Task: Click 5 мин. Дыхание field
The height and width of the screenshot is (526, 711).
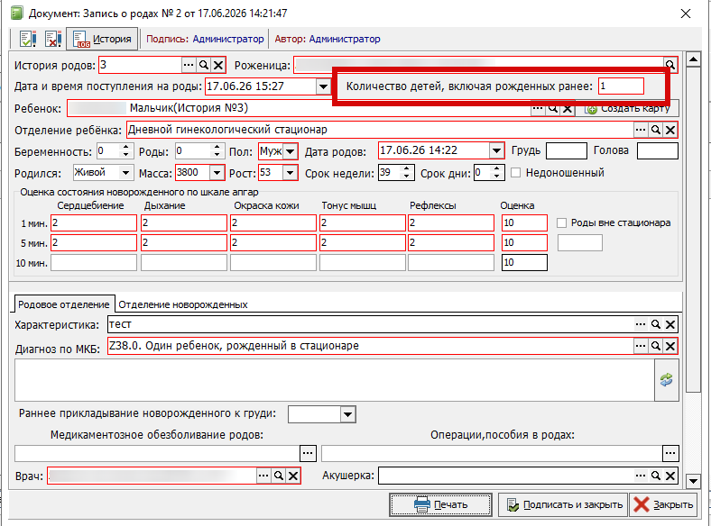Action: coord(184,243)
